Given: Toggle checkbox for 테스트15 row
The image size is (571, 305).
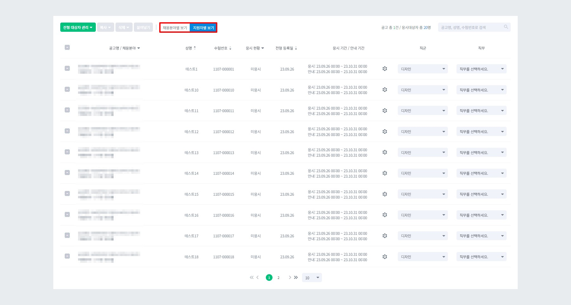Looking at the screenshot, I should (x=67, y=193).
